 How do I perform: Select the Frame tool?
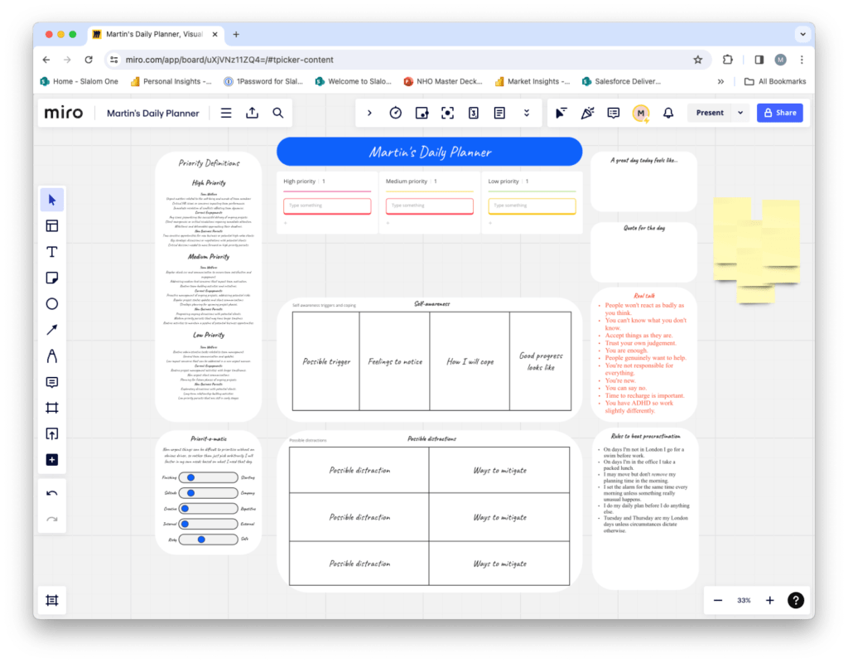pos(52,408)
